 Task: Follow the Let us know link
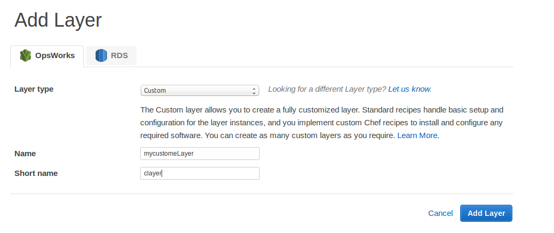[409, 89]
